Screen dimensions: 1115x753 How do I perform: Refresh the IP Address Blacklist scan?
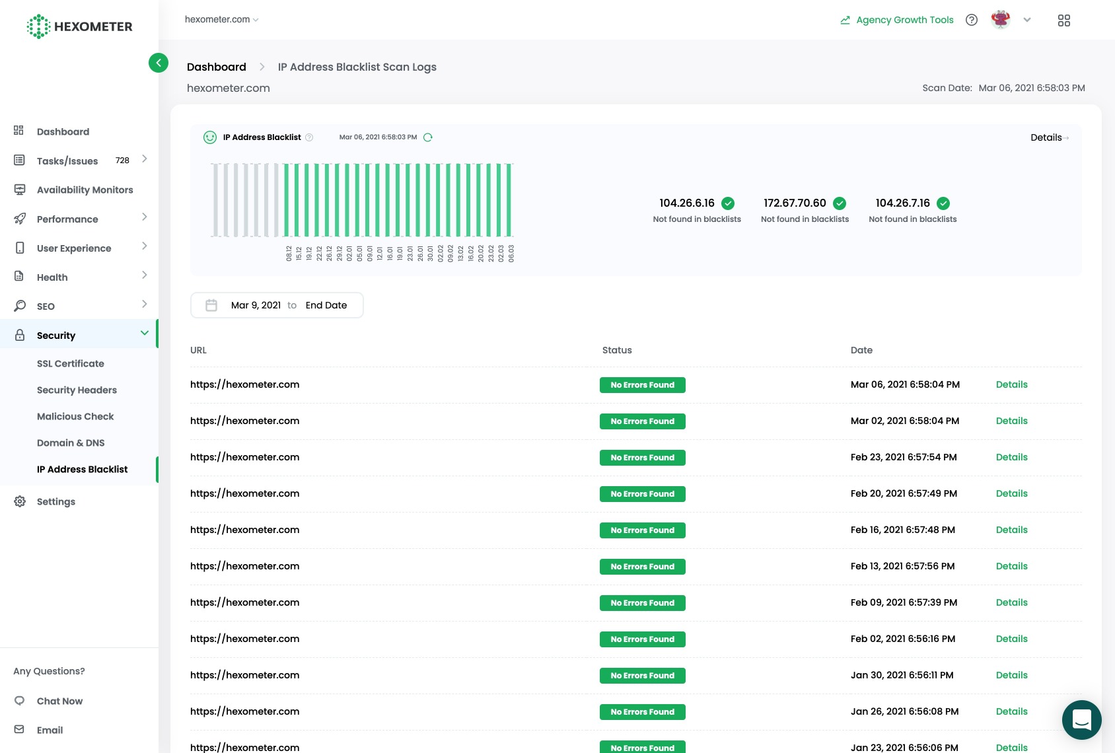(427, 137)
